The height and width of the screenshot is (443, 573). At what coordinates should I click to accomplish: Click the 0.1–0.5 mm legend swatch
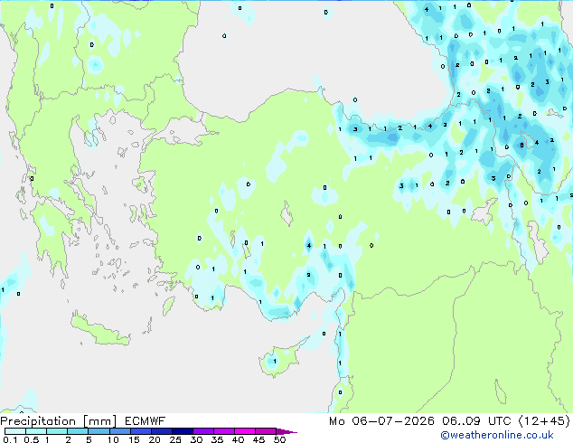[x=15, y=431]
